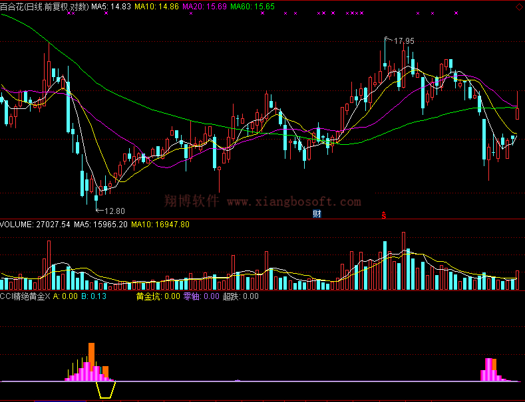
Task: Click the red S marker below the chart
Action: (384, 215)
